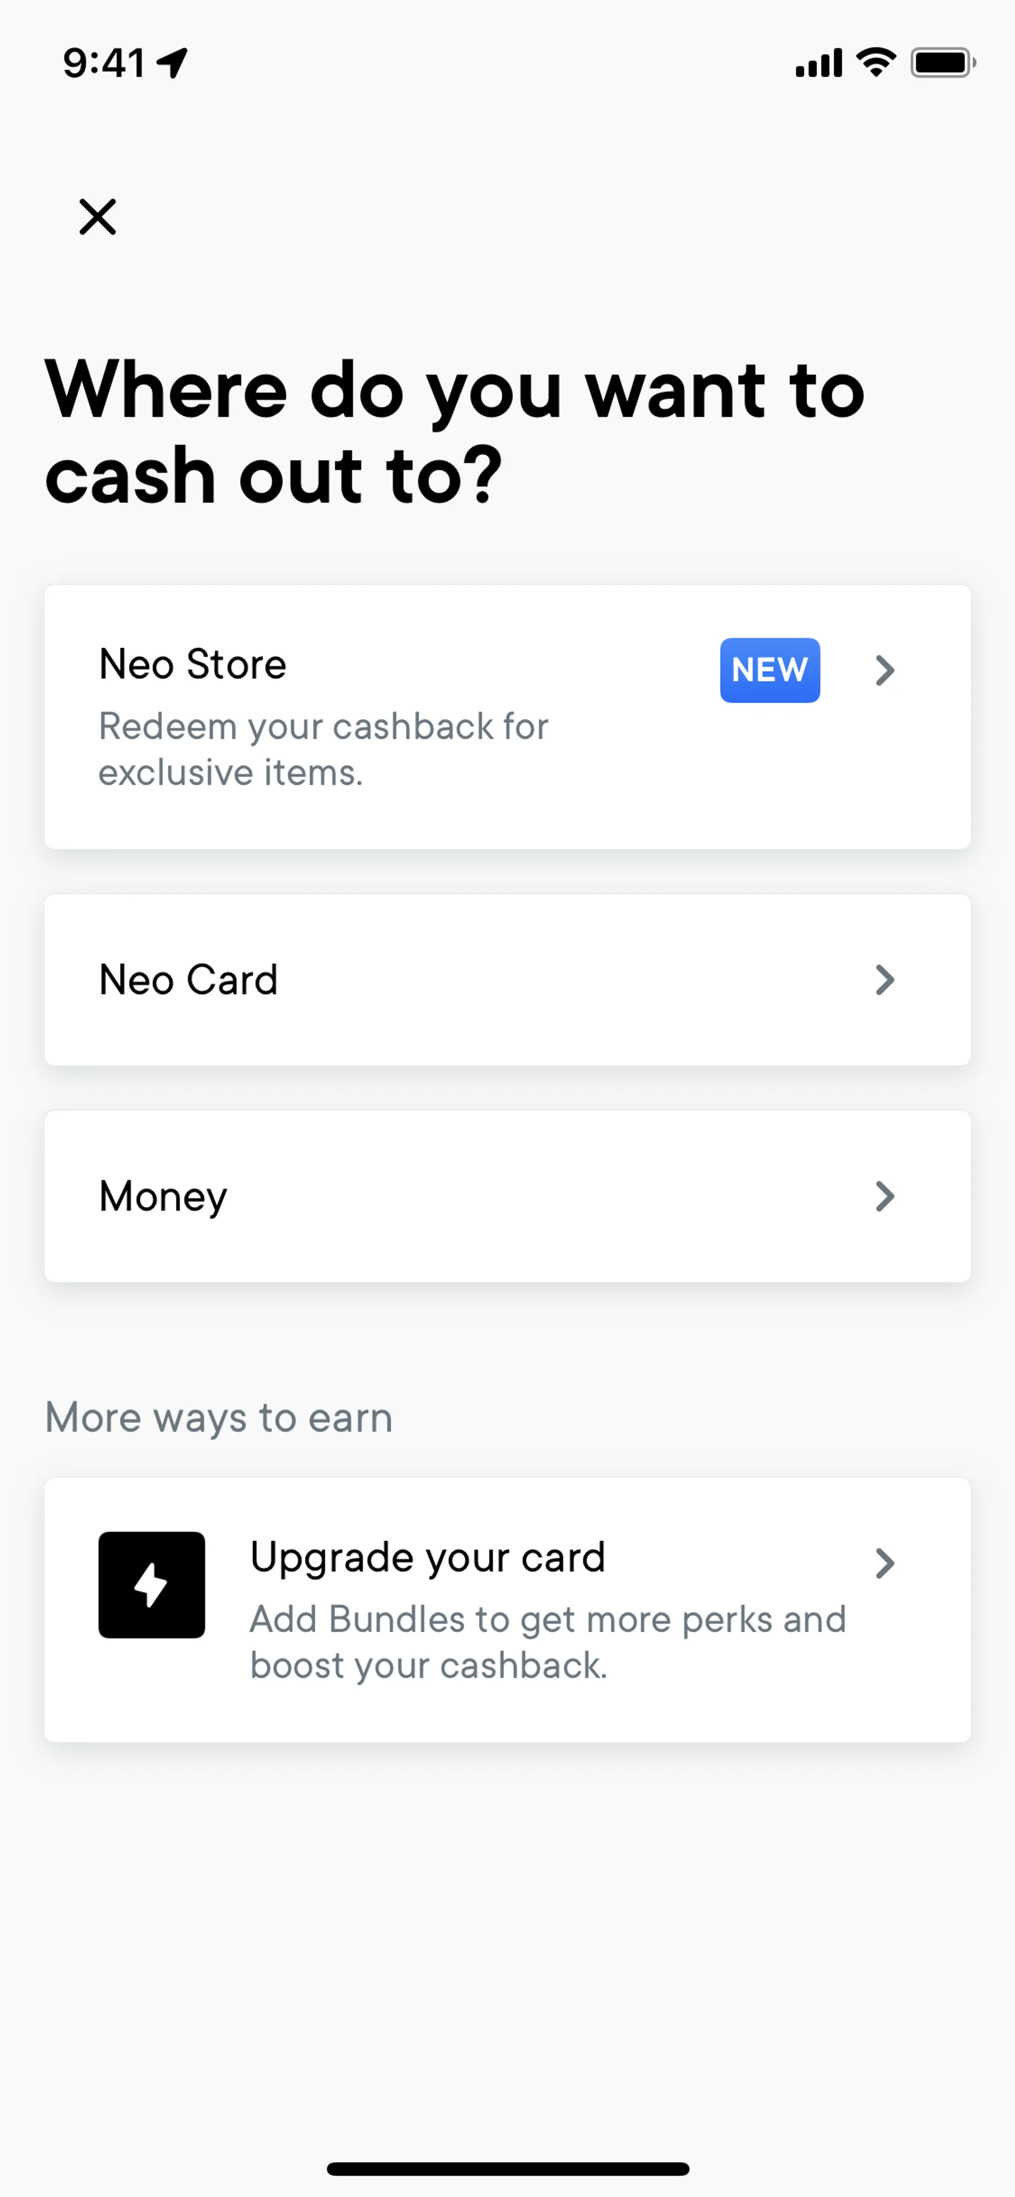Tap the Wi-Fi status icon

coord(875,62)
